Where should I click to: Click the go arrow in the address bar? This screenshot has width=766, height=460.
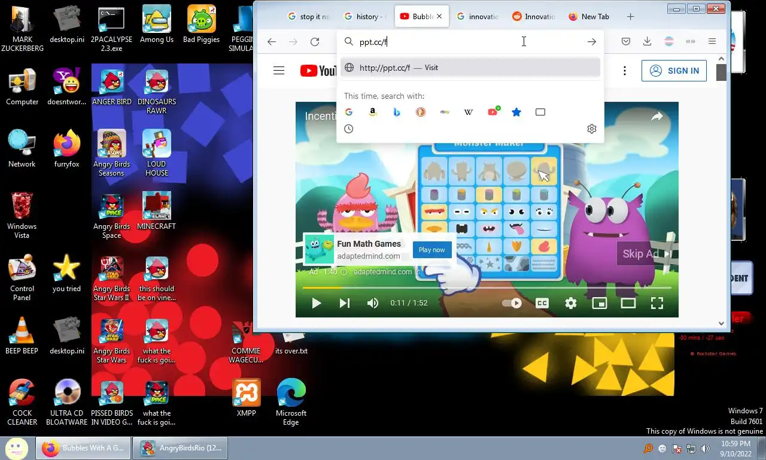point(591,41)
